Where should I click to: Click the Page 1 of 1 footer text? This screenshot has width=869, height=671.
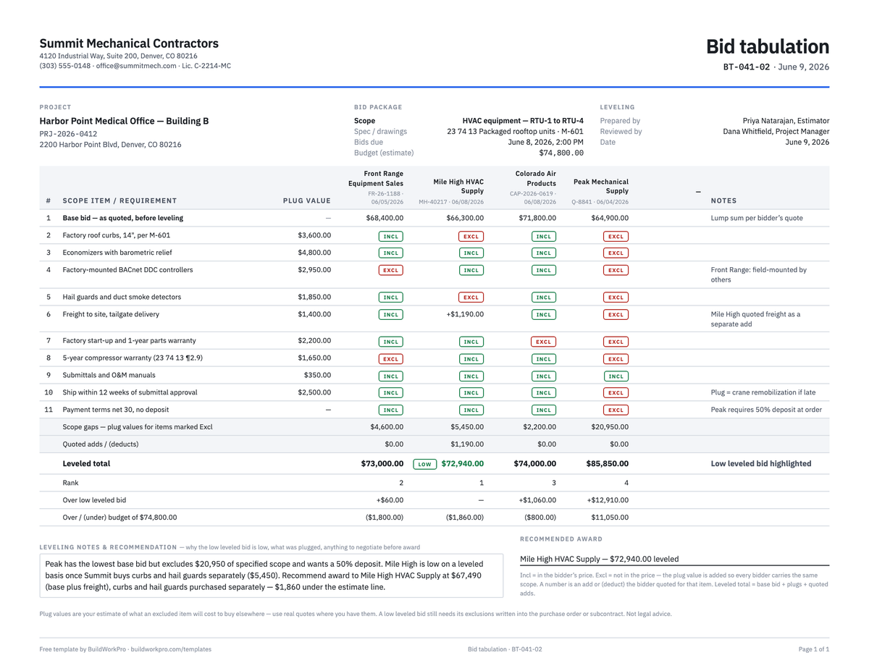tap(814, 649)
